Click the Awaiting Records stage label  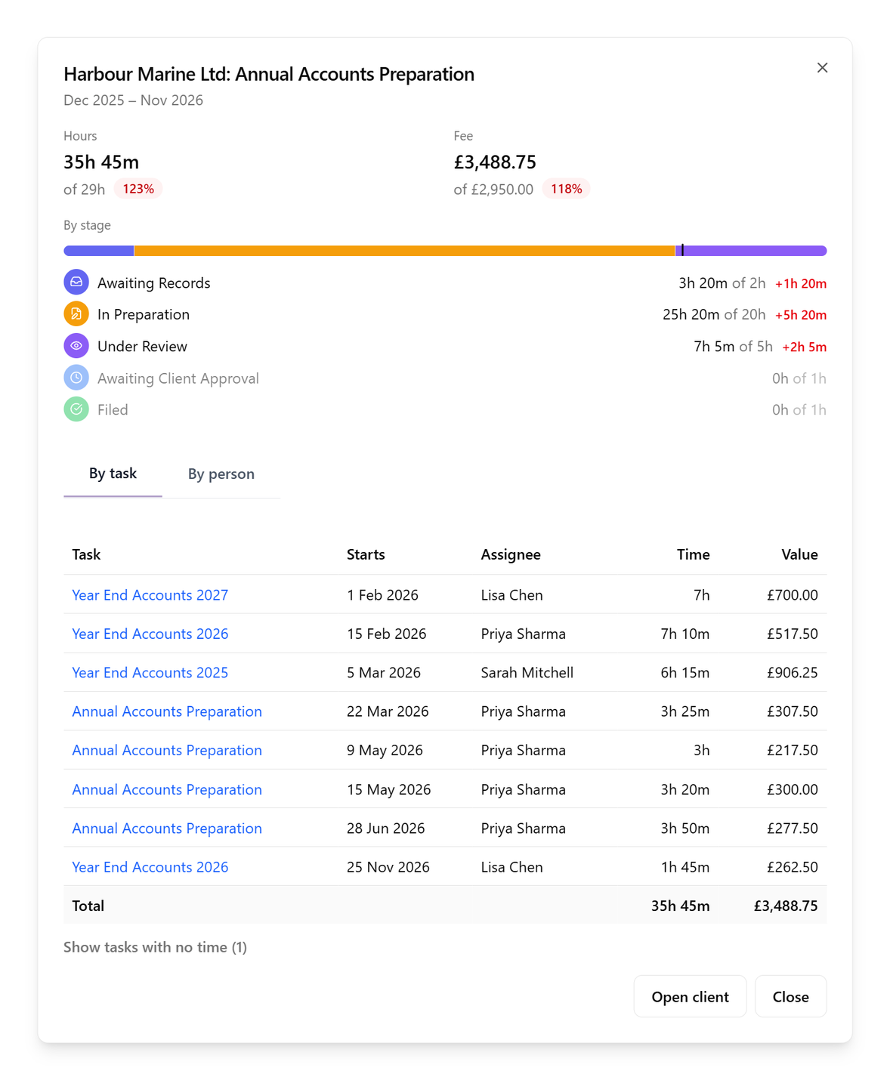coord(154,283)
